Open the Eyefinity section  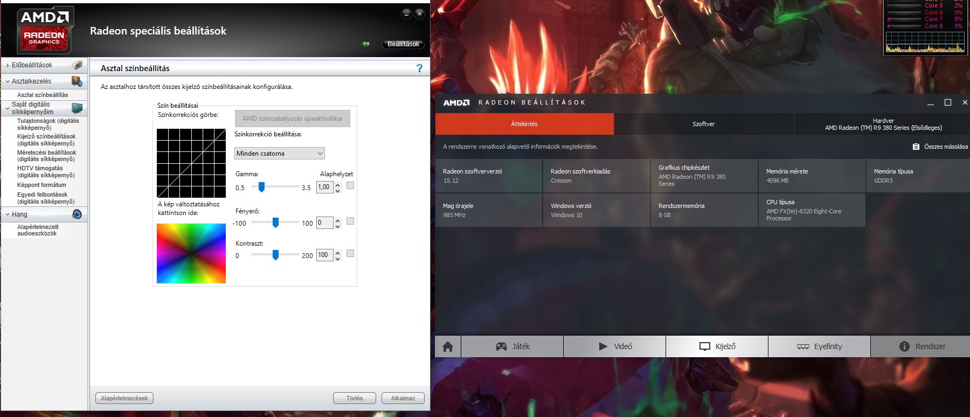[820, 346]
